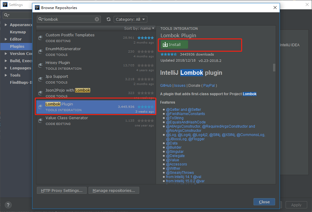Viewport: 312px width, 212px height.
Task: Open the @Value feature link
Action: tap(172, 160)
